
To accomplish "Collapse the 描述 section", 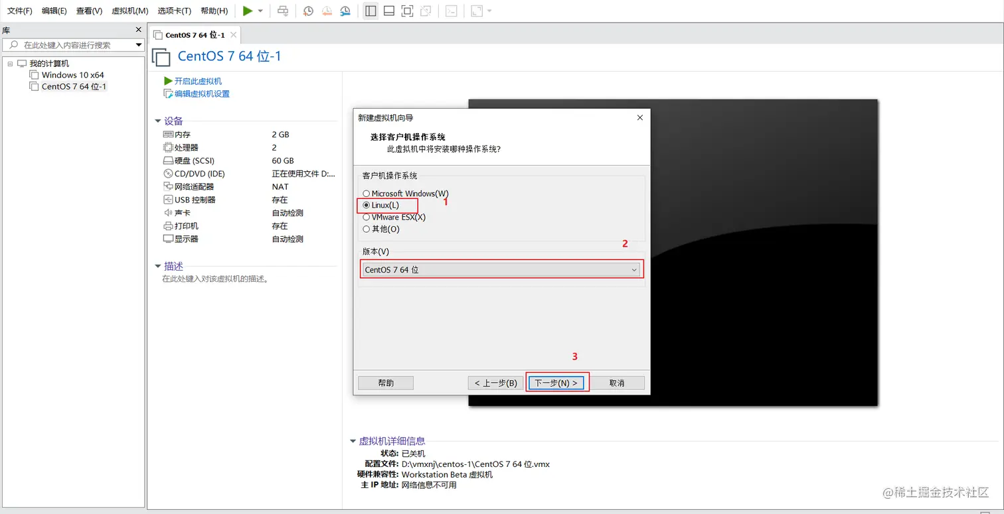I will tap(157, 266).
